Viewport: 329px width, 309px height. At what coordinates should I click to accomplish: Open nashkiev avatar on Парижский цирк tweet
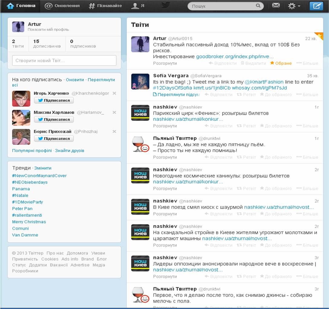point(140,113)
